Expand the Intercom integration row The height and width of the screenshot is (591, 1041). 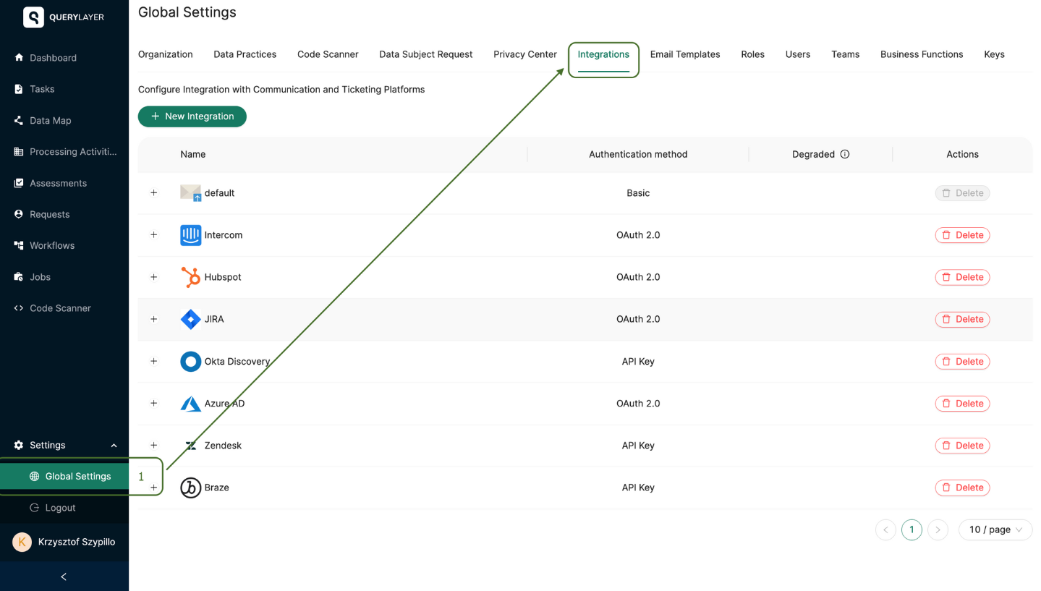153,234
